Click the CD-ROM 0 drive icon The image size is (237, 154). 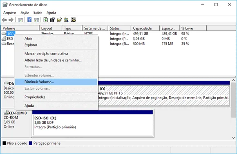(6, 112)
